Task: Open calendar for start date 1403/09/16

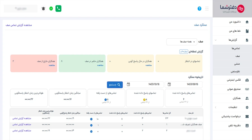Action: [169, 84]
